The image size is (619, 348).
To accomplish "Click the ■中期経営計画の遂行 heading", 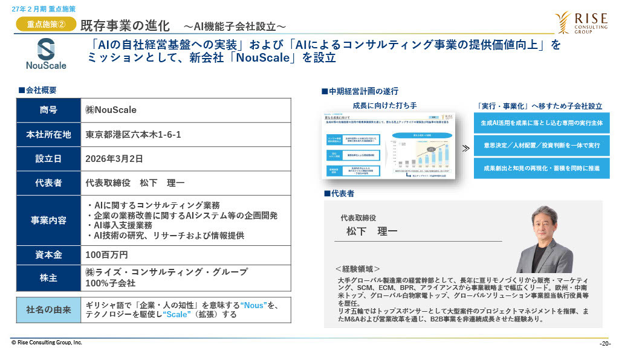I will pyautogui.click(x=360, y=92).
